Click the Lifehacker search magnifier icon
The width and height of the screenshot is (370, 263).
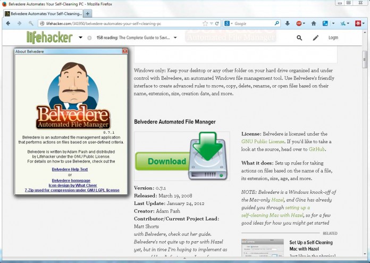coord(299,38)
